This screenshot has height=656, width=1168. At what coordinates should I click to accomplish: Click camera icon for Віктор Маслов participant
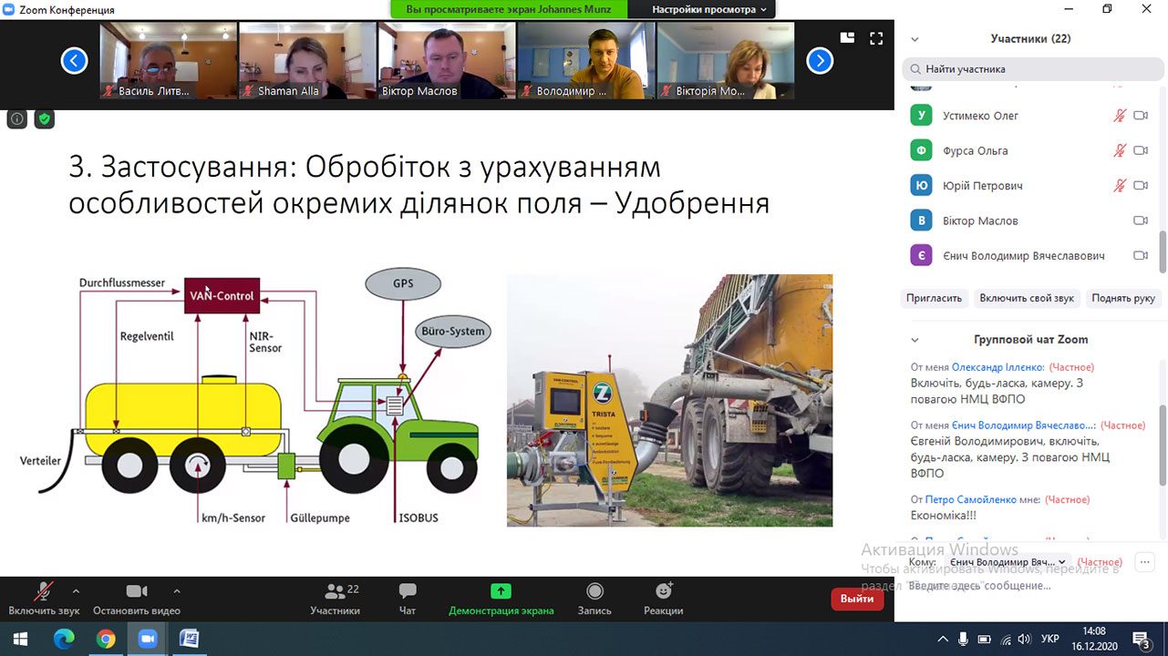pos(1141,220)
